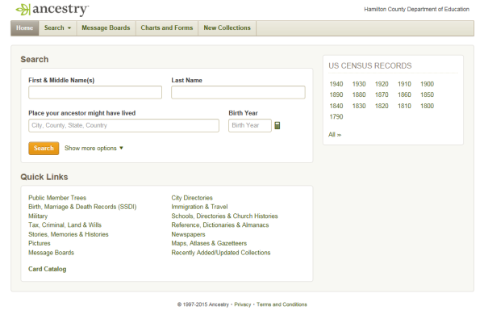Open the Home tab

pos(25,27)
